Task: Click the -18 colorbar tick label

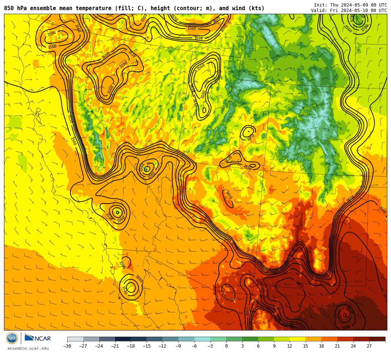Action: (131, 346)
